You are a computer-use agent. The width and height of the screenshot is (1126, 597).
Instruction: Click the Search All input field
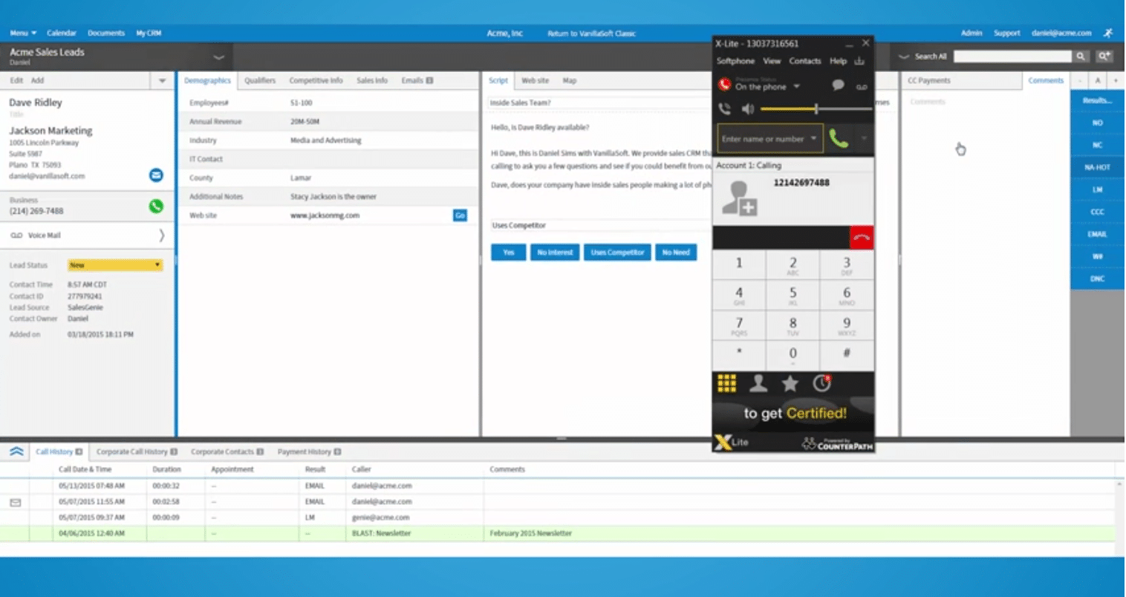pyautogui.click(x=1012, y=56)
